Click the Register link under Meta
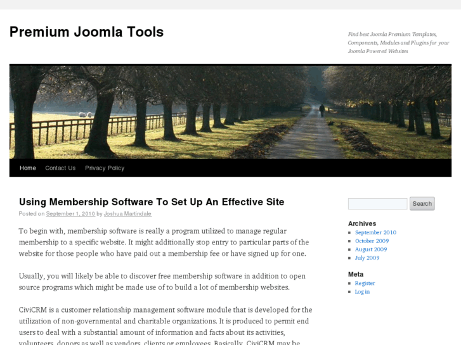Image resolution: width=461 pixels, height=345 pixels. (x=365, y=283)
